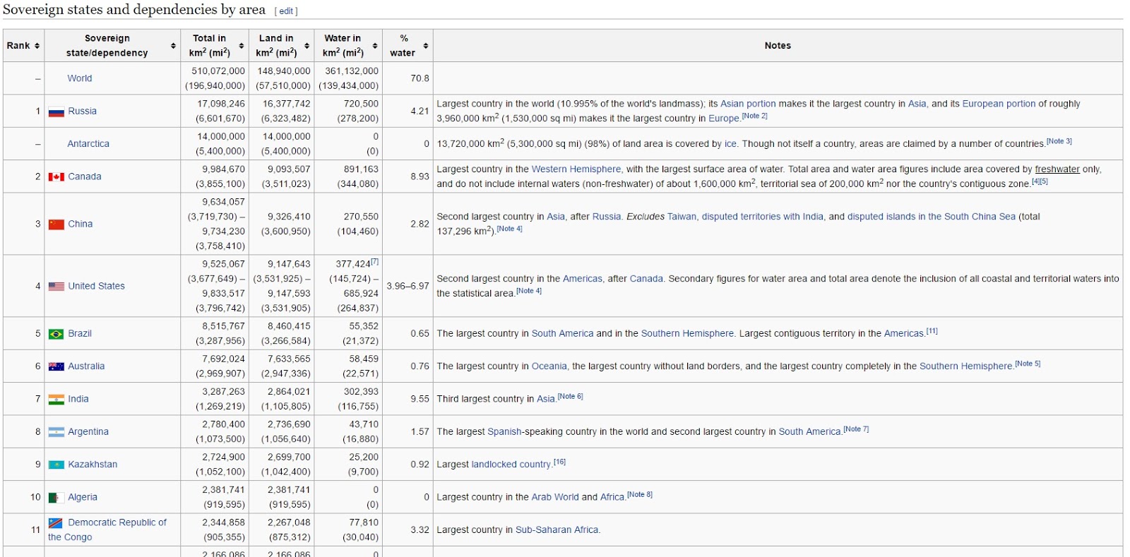Sort by Sovereign state/dependency column
This screenshot has height=557, width=1130.
pos(173,46)
